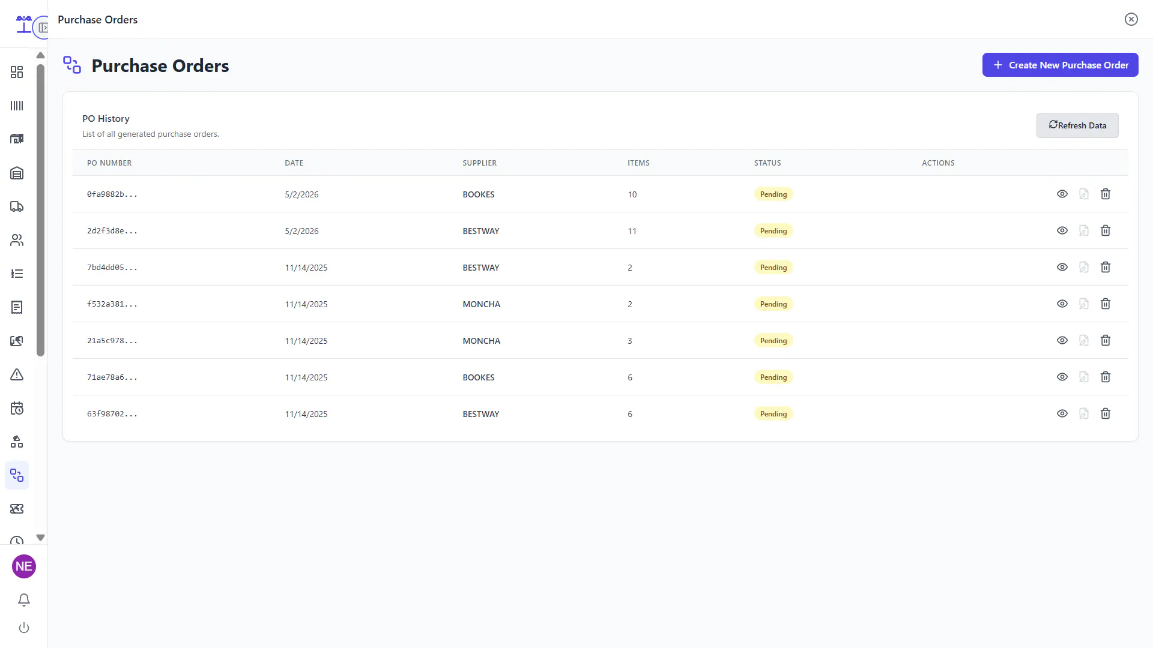Click Pending badge for order 0fa9882b

coord(773,194)
